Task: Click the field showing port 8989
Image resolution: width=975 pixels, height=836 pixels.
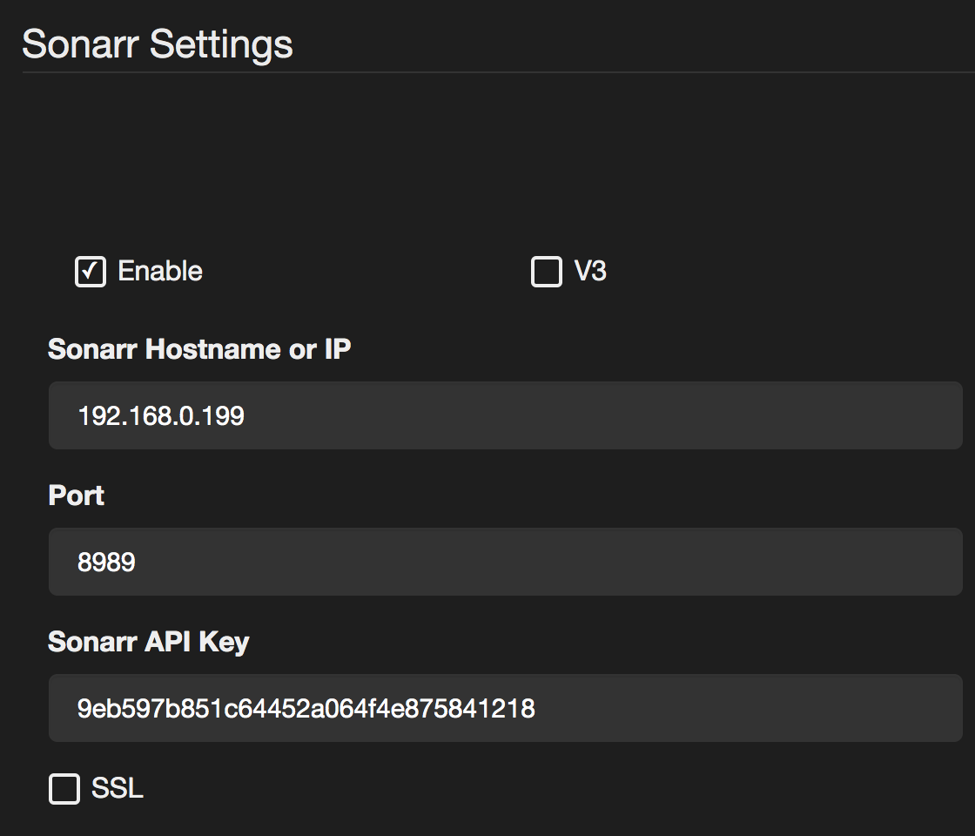Action: point(348,562)
